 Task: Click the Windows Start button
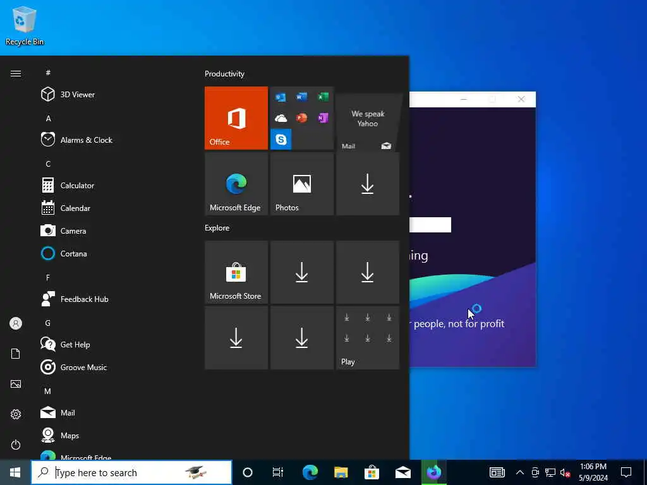tap(15, 472)
